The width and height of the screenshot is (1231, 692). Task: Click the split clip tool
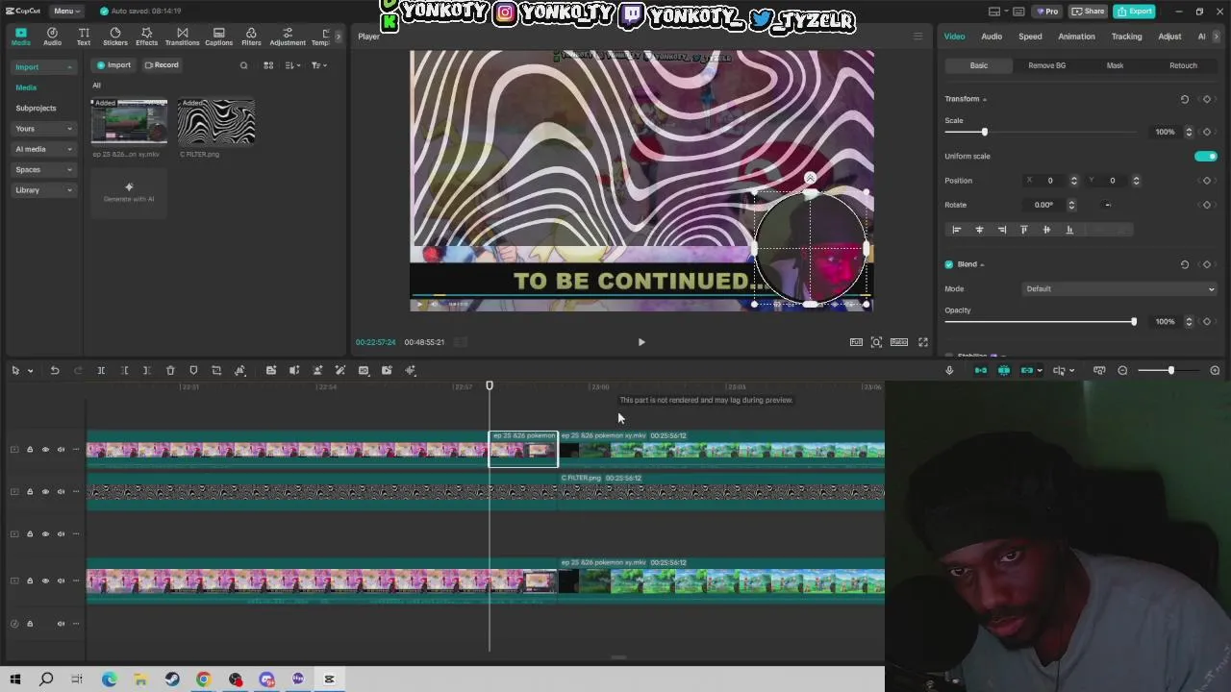[101, 370]
